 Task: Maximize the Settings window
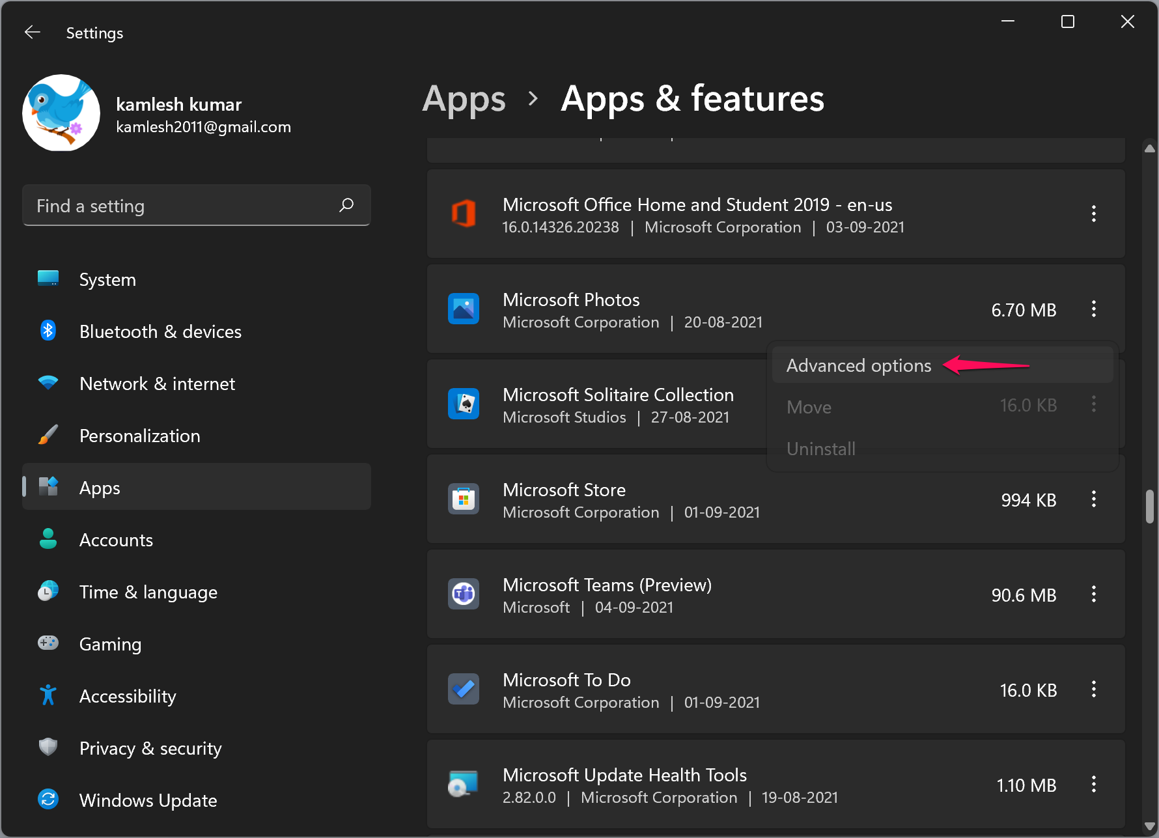[1068, 21]
